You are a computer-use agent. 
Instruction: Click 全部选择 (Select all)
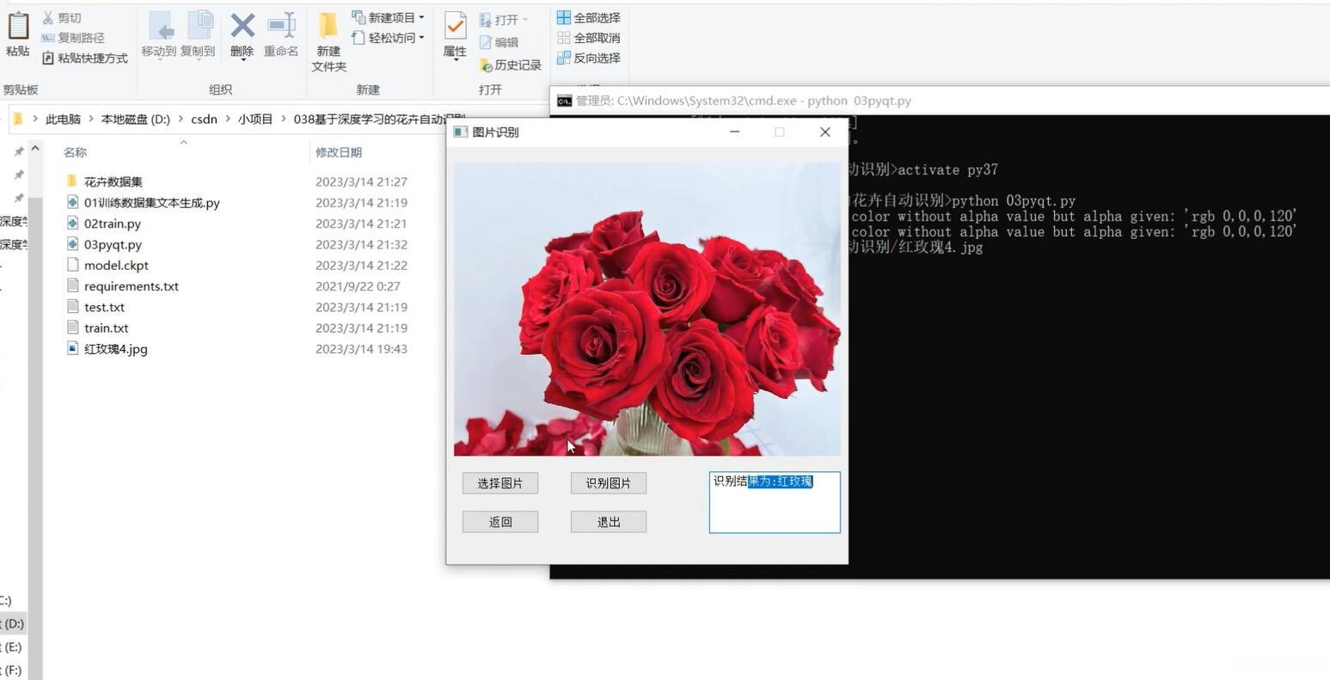pyautogui.click(x=589, y=17)
